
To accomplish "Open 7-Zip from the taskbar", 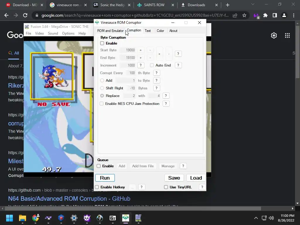I will tap(113, 218).
